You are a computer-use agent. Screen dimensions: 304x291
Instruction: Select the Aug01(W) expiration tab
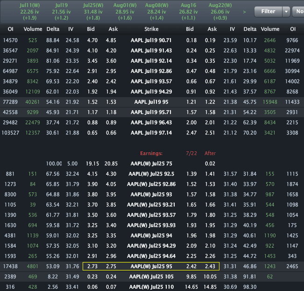pyautogui.click(x=125, y=12)
